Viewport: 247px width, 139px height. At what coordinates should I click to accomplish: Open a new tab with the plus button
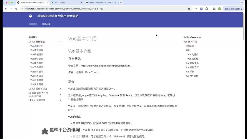(x=121, y=3)
